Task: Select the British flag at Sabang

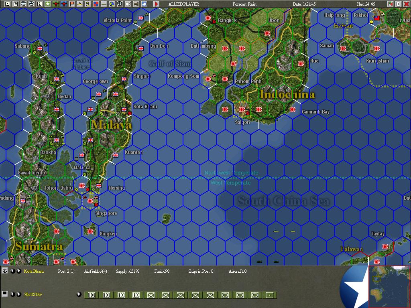Action: click(40, 49)
